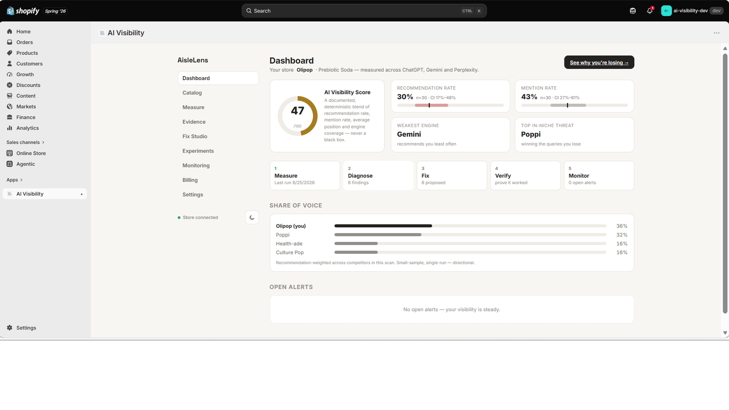Click the Spring '26 edition badge

pyautogui.click(x=56, y=11)
